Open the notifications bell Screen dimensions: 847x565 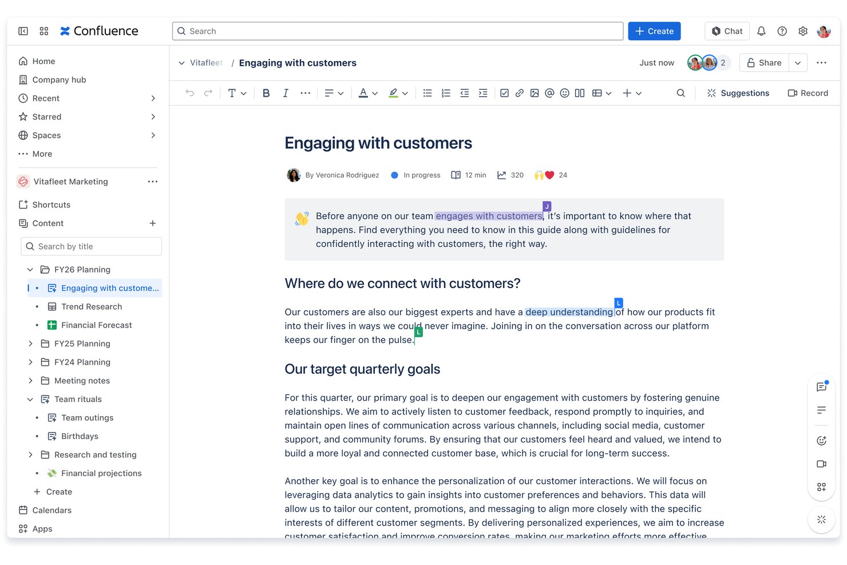pyautogui.click(x=761, y=31)
